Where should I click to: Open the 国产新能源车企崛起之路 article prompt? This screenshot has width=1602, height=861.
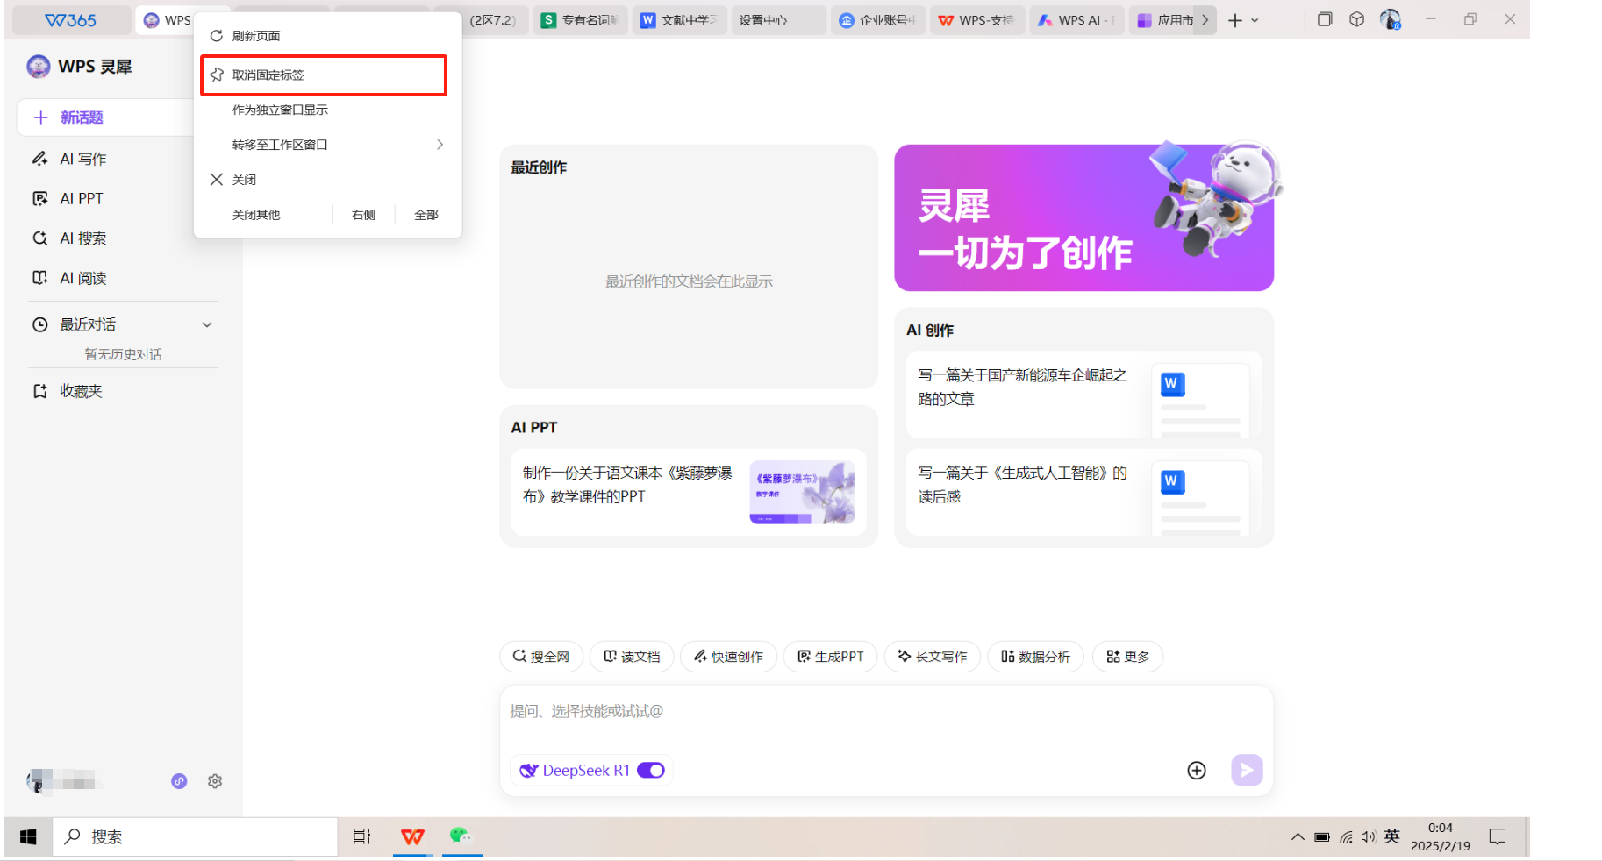(x=1083, y=395)
